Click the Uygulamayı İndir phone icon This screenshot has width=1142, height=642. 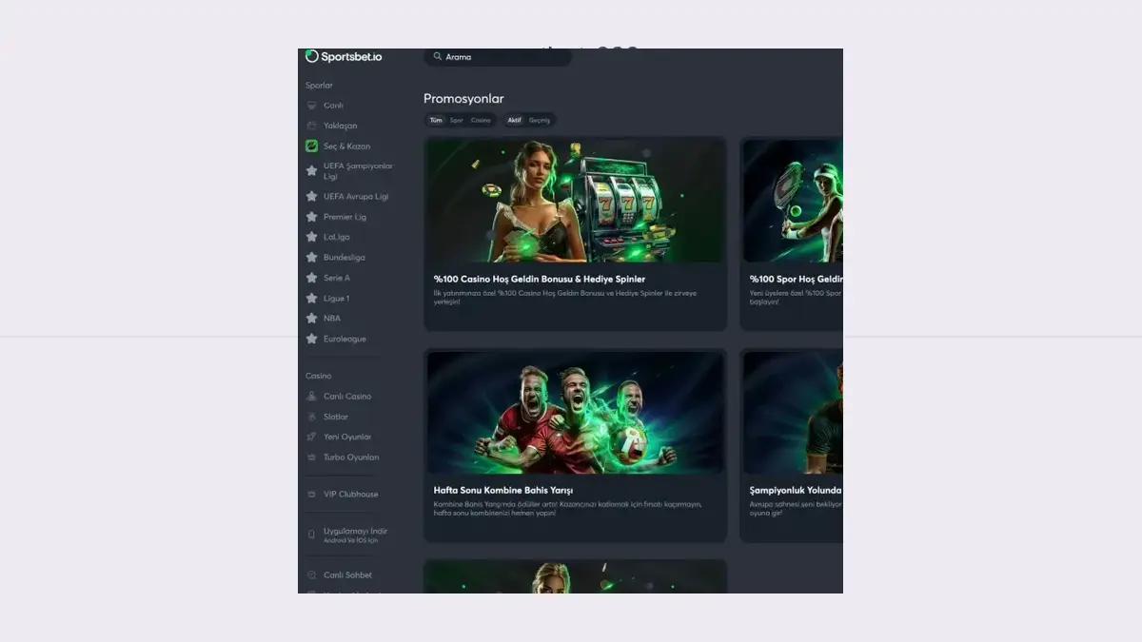tap(311, 535)
